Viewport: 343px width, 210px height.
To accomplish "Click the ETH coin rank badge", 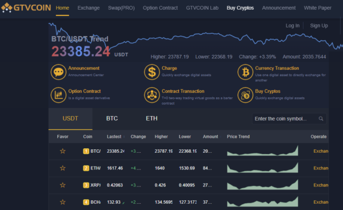I will pos(86,168).
